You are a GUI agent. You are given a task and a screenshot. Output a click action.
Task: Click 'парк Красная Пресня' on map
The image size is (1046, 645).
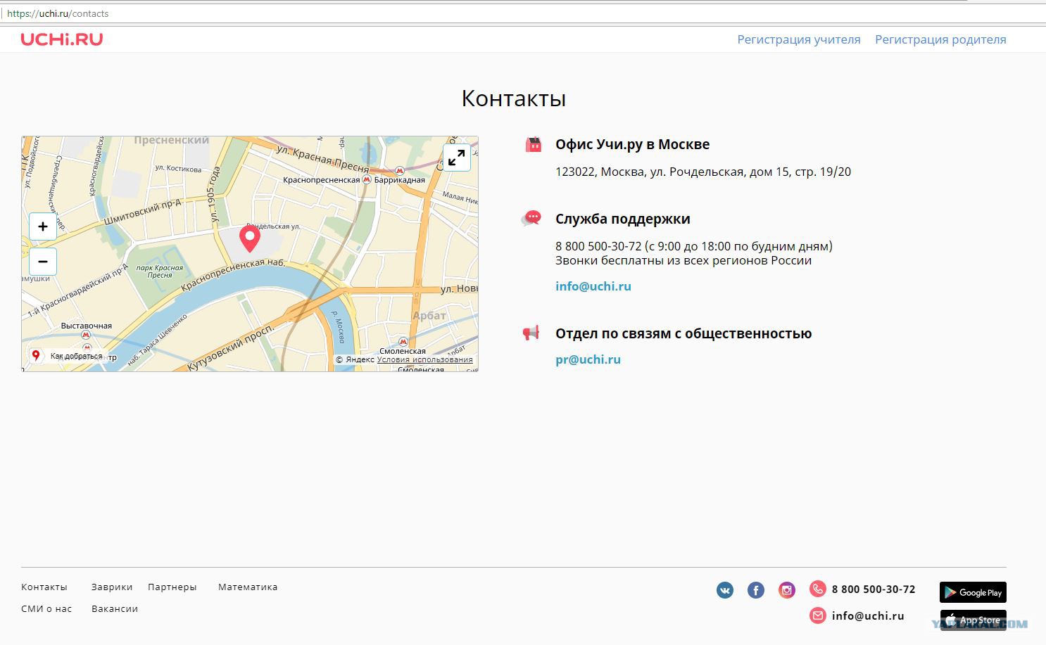(x=160, y=272)
